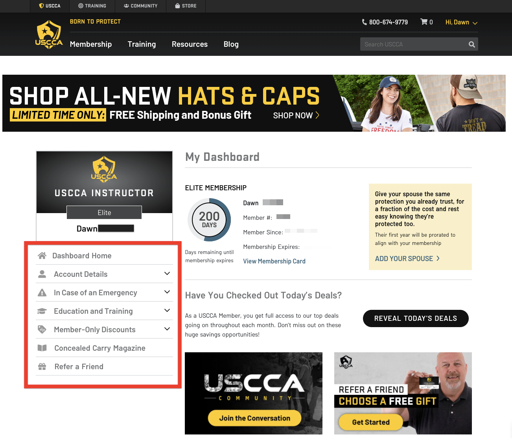Click USCCA INSTRUCTOR title text
Viewport: 512px width, 438px height.
[x=104, y=193]
